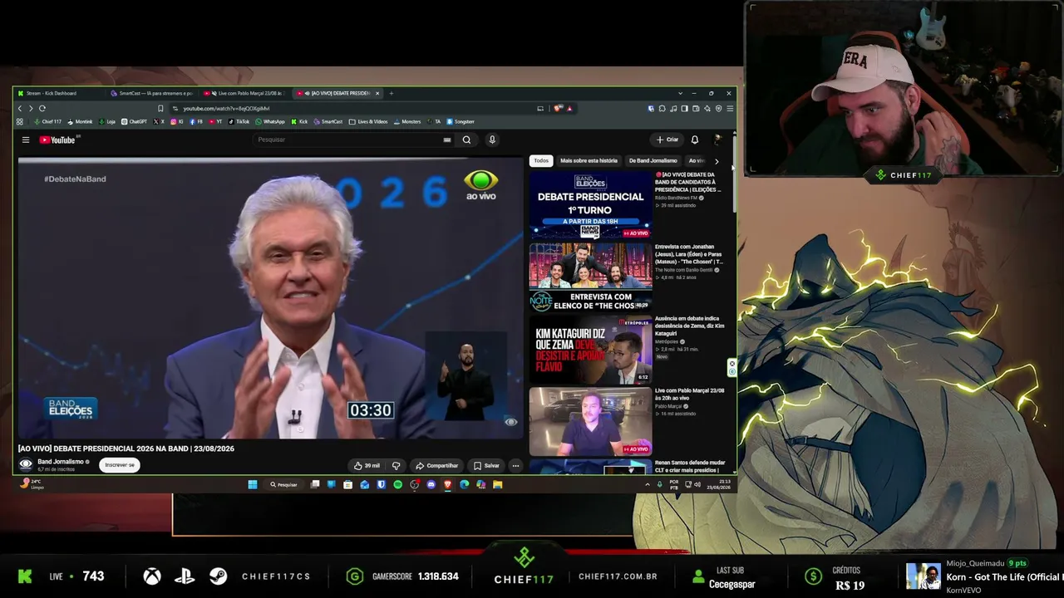Open the Kim Kataguiri video thumbnail

pyautogui.click(x=591, y=349)
